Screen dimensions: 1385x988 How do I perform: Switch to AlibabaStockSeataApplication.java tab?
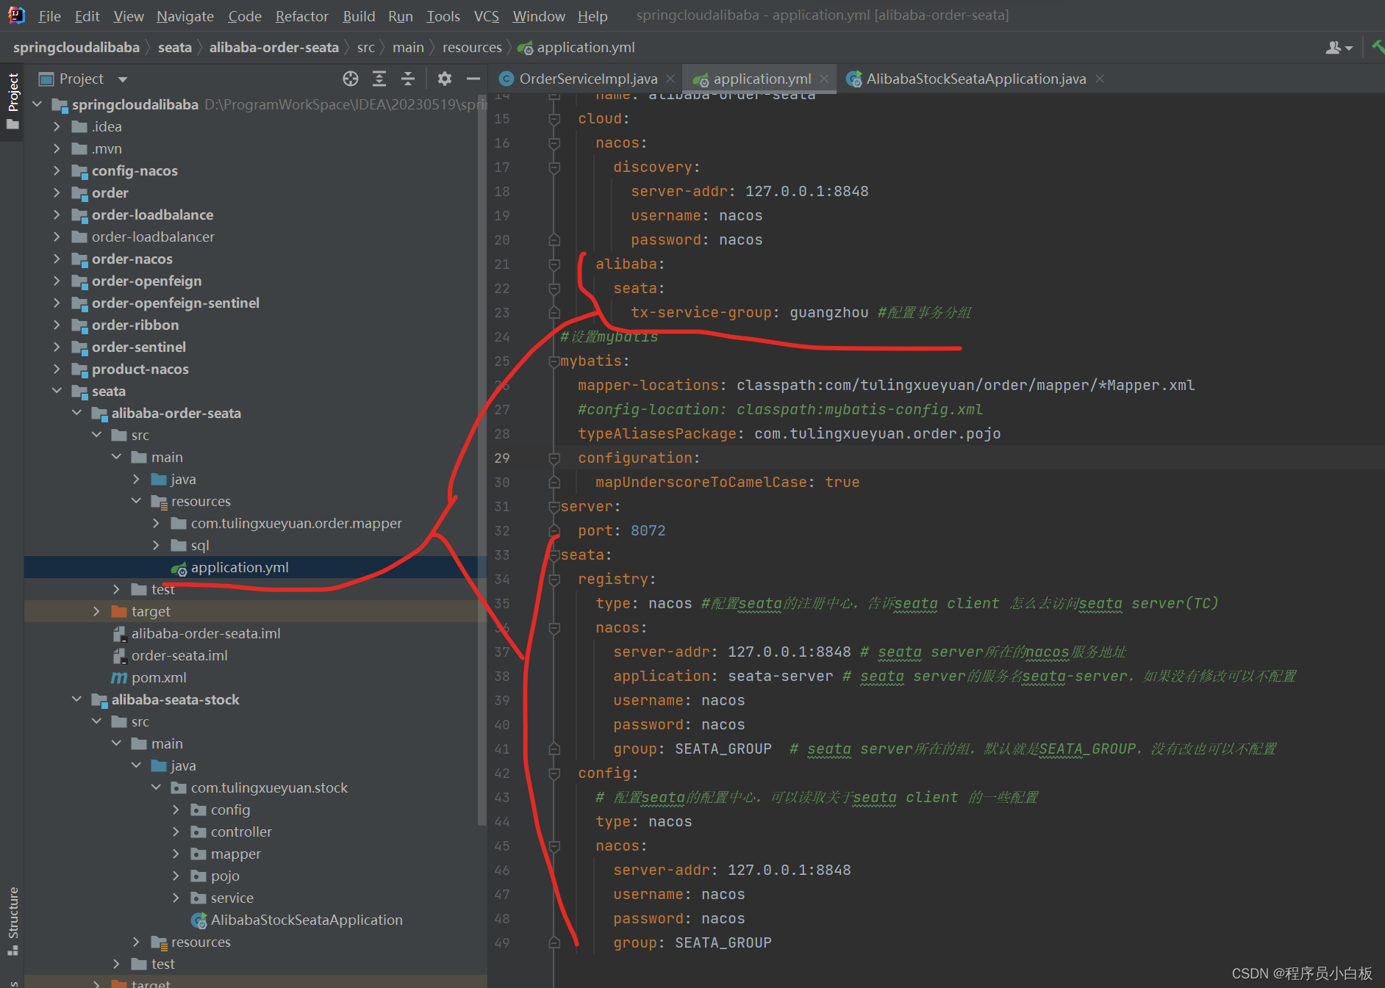tap(967, 79)
